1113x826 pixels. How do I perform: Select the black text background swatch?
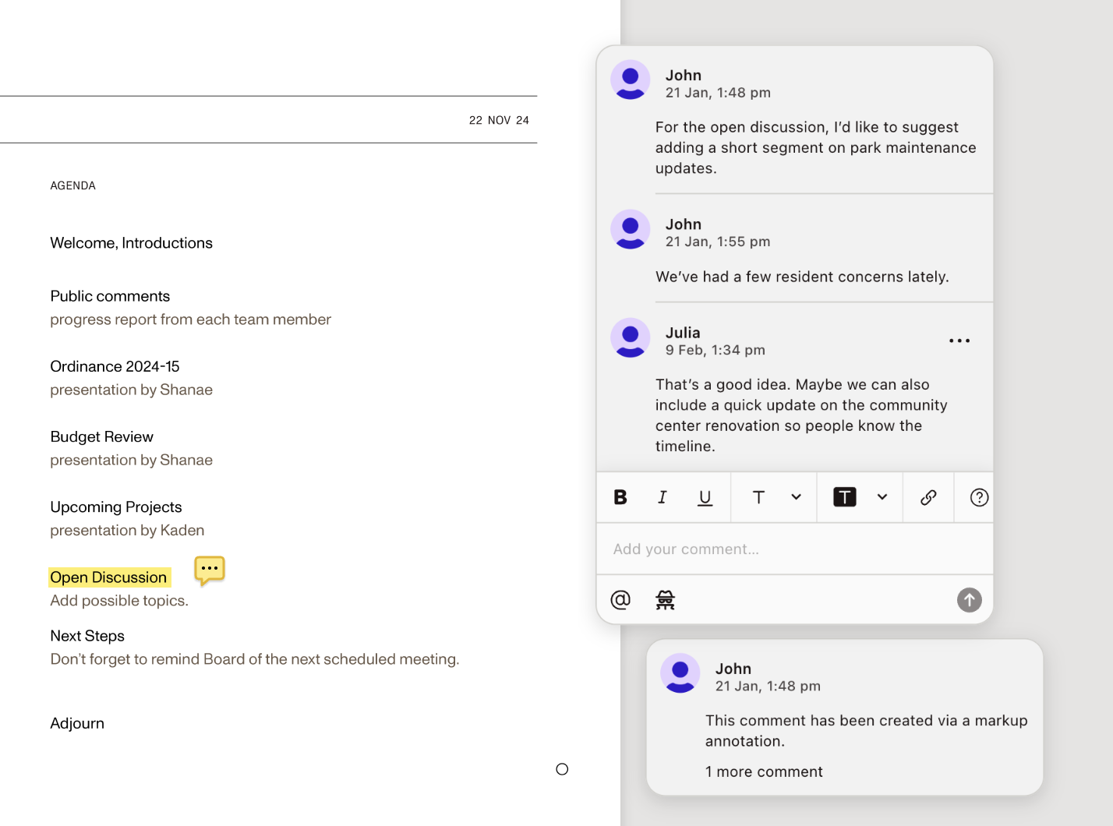[844, 497]
